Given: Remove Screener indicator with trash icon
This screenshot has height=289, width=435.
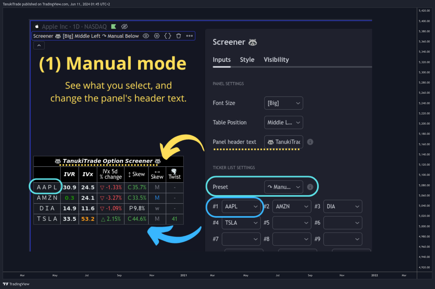Looking at the screenshot, I should pyautogui.click(x=178, y=36).
